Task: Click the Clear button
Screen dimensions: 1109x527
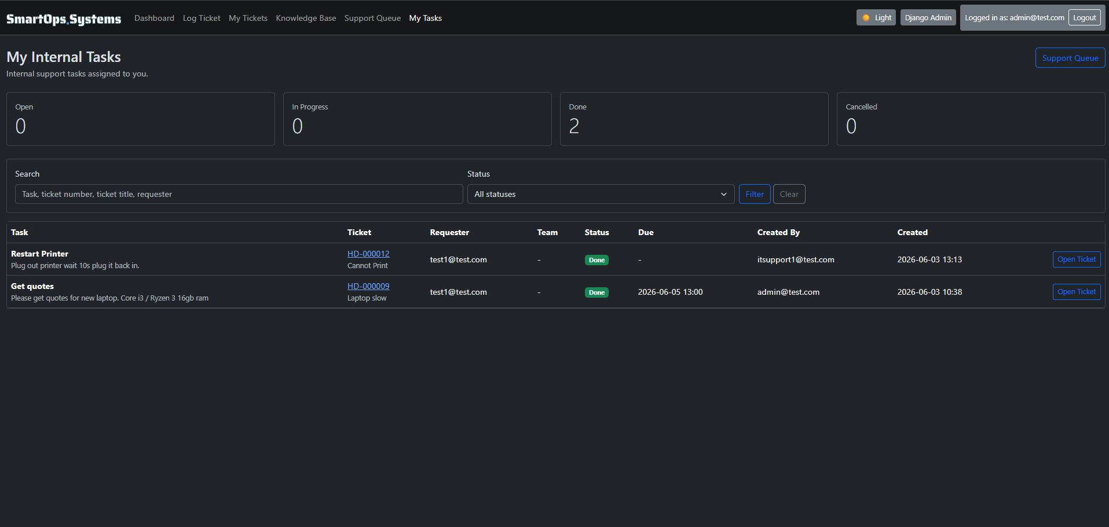Action: 789,194
